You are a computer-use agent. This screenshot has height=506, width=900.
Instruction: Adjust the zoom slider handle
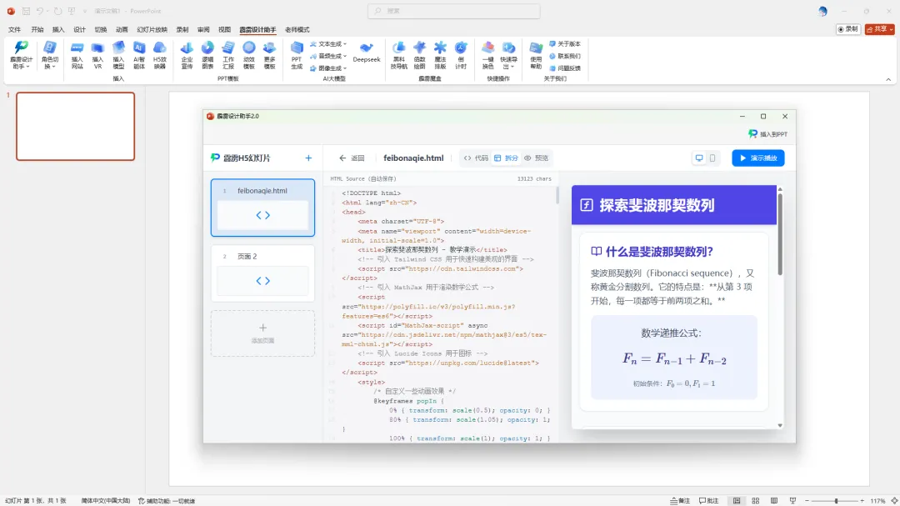pos(836,501)
